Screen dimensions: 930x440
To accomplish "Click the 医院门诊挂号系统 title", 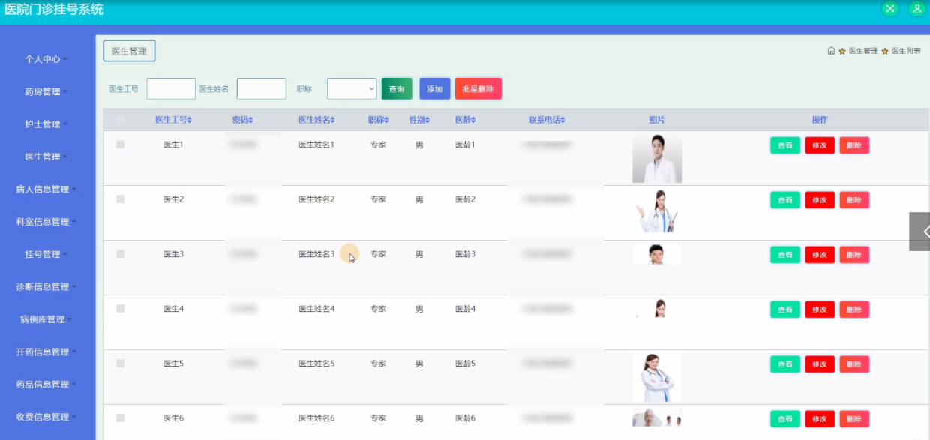I will (54, 10).
